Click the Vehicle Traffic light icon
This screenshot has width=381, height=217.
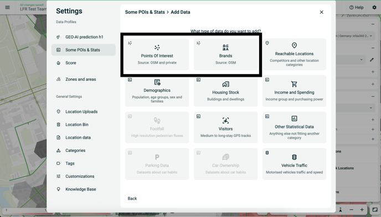294,157
